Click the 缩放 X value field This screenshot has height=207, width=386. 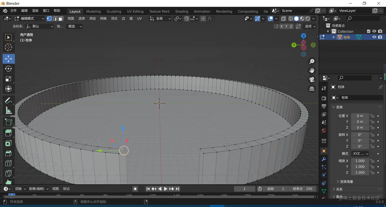pyautogui.click(x=360, y=161)
